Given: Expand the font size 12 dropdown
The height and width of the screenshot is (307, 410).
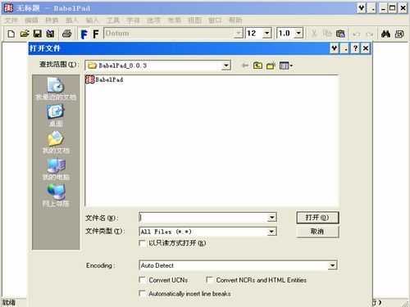Looking at the screenshot, I should [x=266, y=34].
